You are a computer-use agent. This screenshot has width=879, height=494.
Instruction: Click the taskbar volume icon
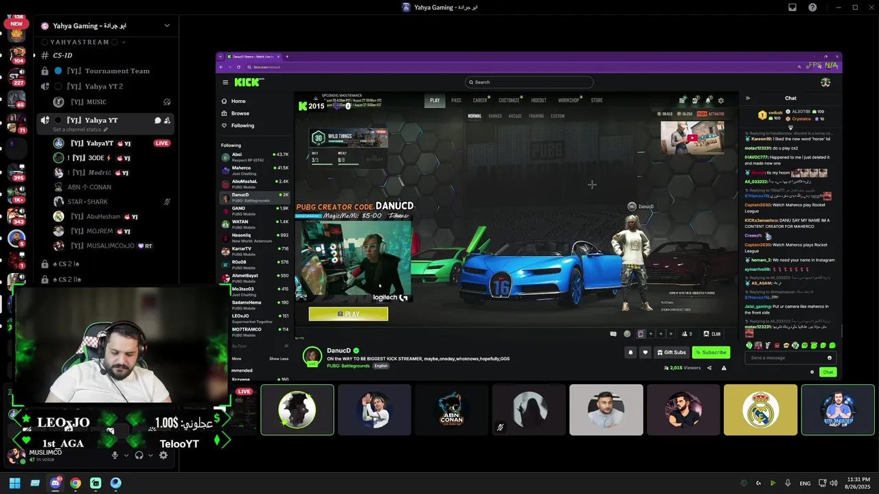click(x=834, y=483)
